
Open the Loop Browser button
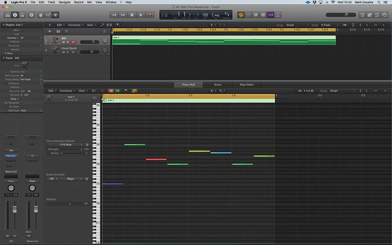377,15
